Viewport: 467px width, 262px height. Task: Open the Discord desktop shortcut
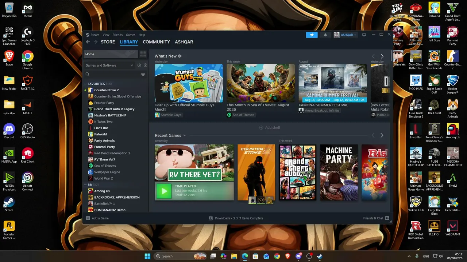click(9, 131)
